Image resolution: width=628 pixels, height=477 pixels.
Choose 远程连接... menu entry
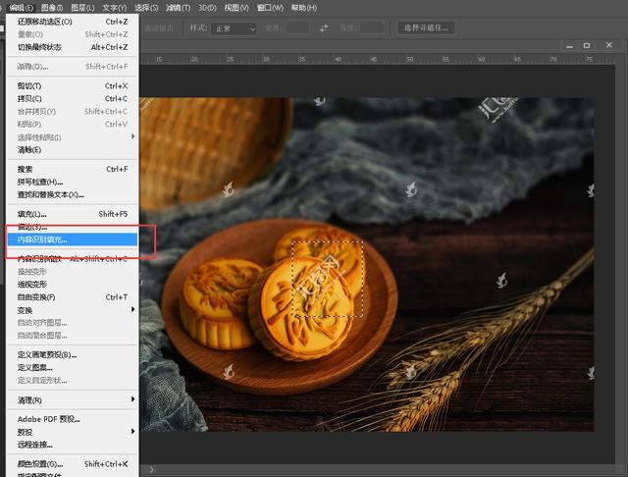(73, 445)
